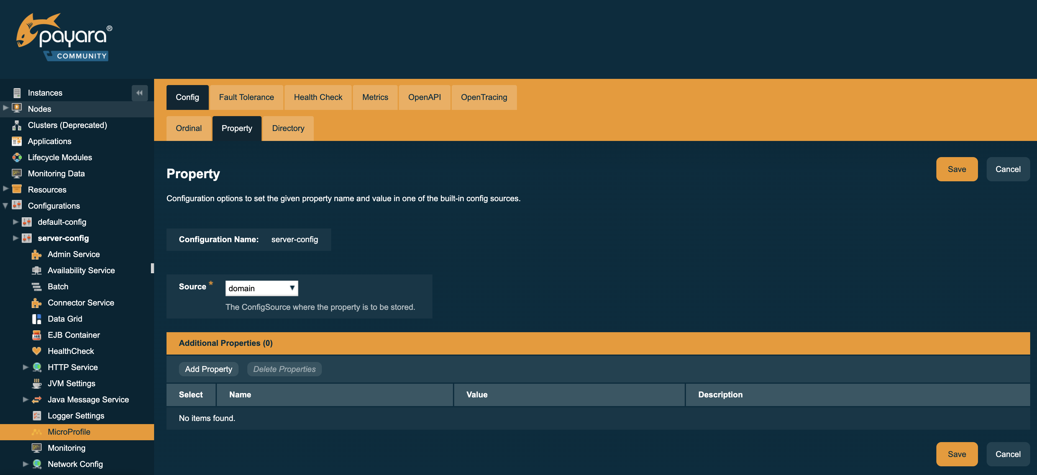This screenshot has width=1037, height=475.
Task: Click the Nodes icon in sidebar
Action: [x=17, y=108]
